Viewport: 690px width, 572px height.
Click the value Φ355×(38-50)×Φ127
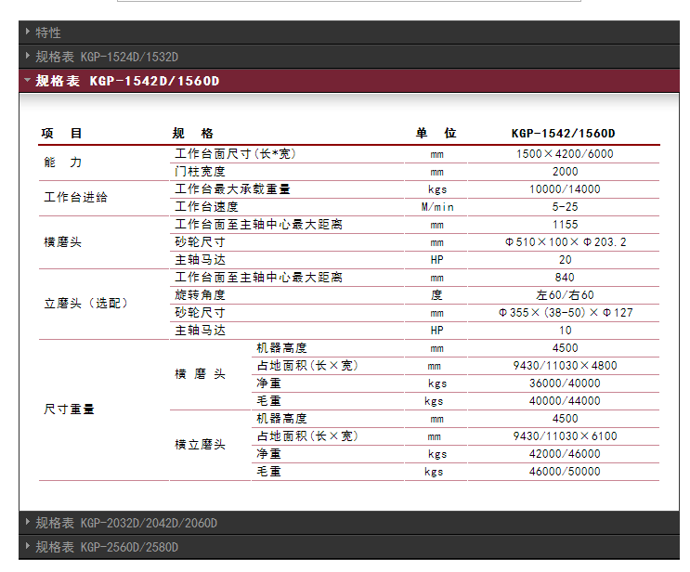[566, 312]
